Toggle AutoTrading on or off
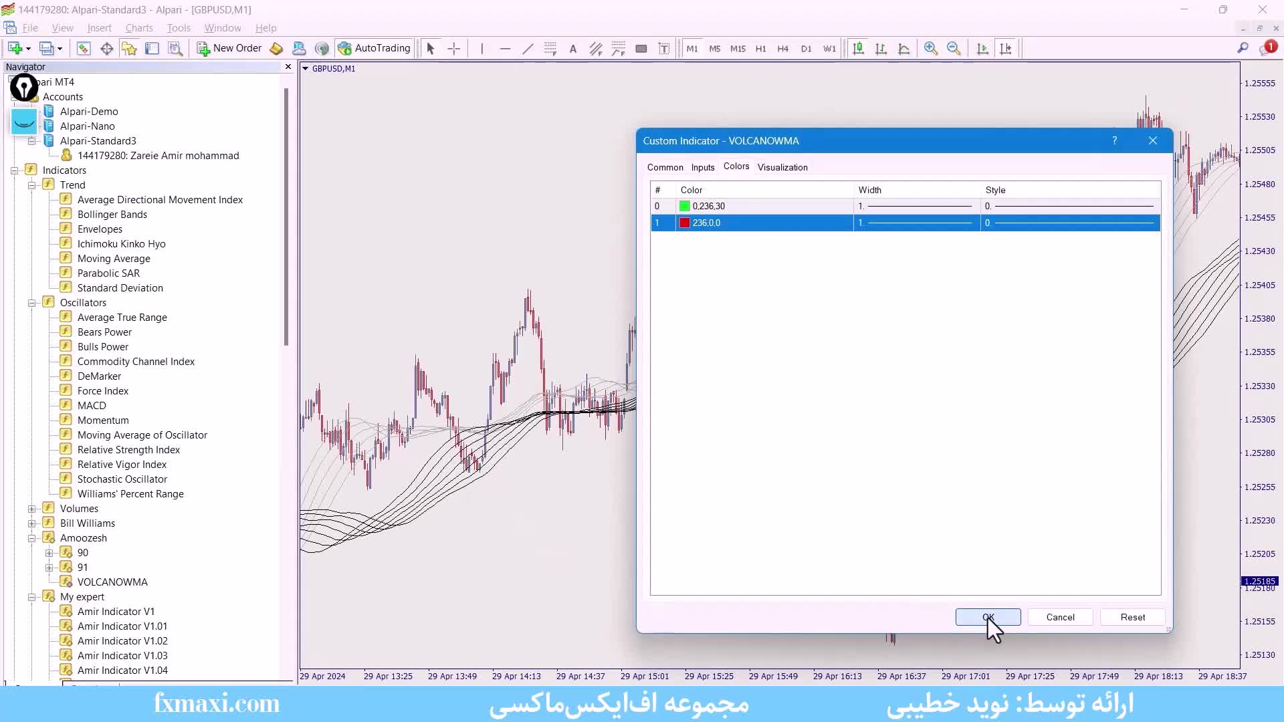Image resolution: width=1284 pixels, height=722 pixels. click(x=374, y=48)
